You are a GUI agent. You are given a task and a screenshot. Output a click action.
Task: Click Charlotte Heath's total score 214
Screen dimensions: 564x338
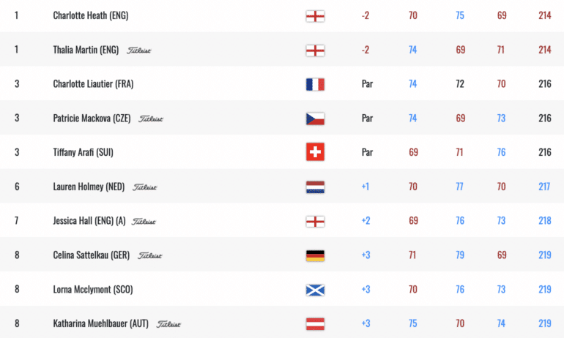(x=544, y=15)
